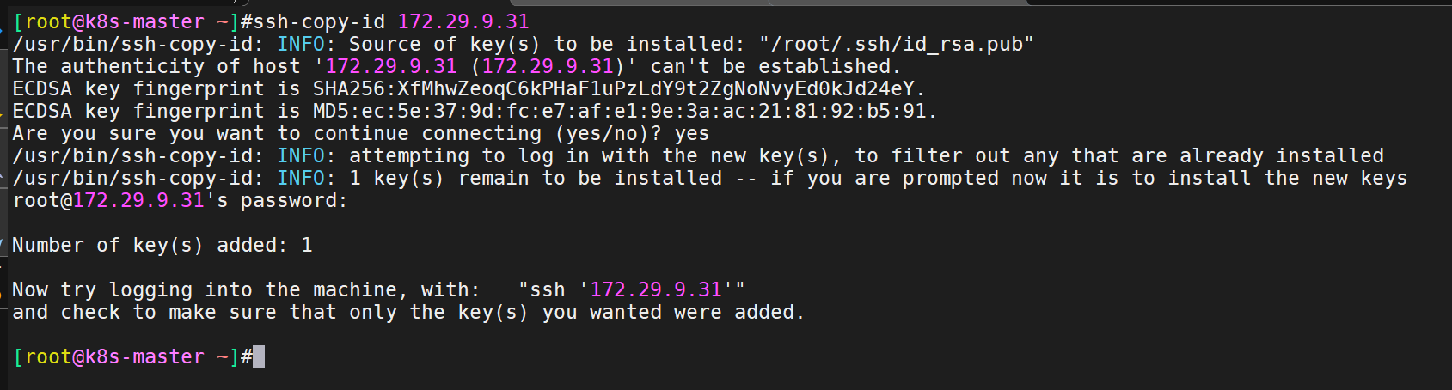The height and width of the screenshot is (390, 1452).
Task: Click the "and check to make sure" line
Action: coord(408,312)
